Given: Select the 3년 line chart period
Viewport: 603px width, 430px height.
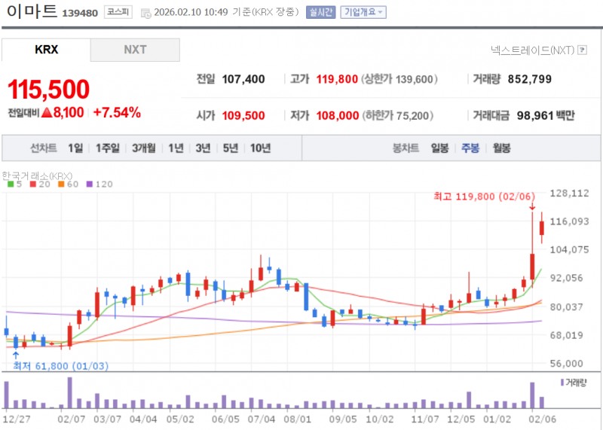Looking at the screenshot, I should (203, 148).
